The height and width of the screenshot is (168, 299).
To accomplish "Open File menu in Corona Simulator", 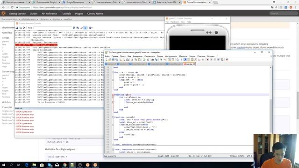I will point(167,22).
